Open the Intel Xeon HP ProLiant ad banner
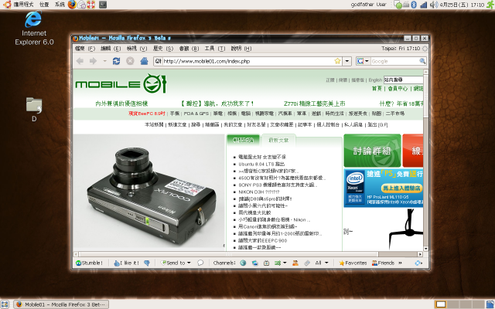This screenshot has height=309, width=495. (384, 188)
